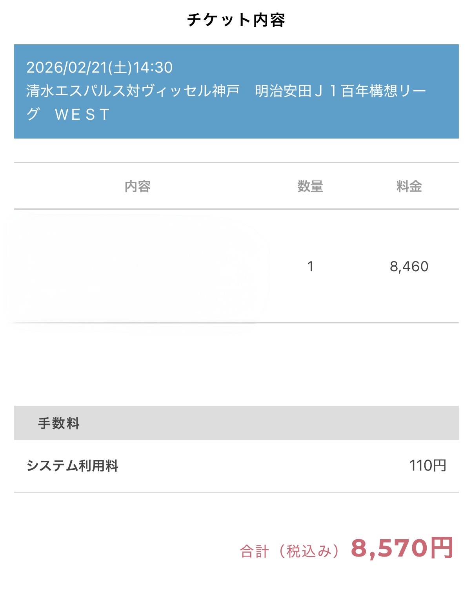Select the 8,570円 total amount
The width and height of the screenshot is (473, 595).
point(402,548)
